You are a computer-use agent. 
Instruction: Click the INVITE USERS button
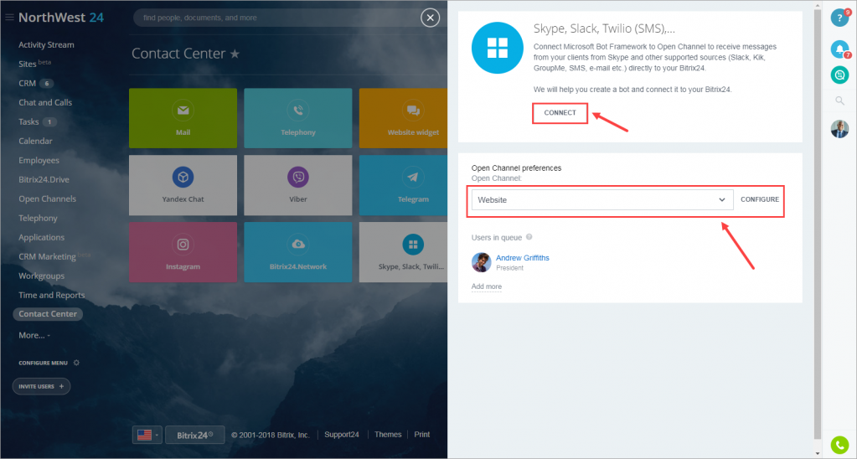[x=42, y=386]
